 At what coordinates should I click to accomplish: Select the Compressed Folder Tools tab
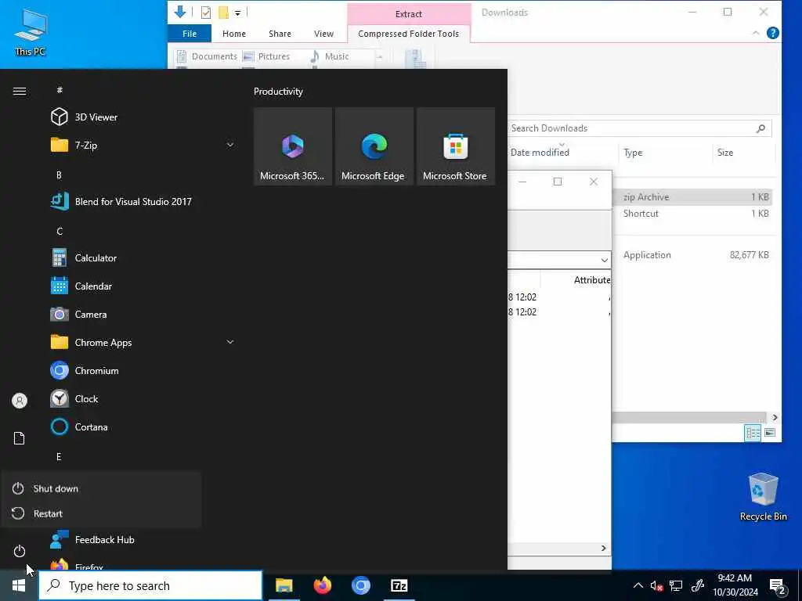coord(408,34)
